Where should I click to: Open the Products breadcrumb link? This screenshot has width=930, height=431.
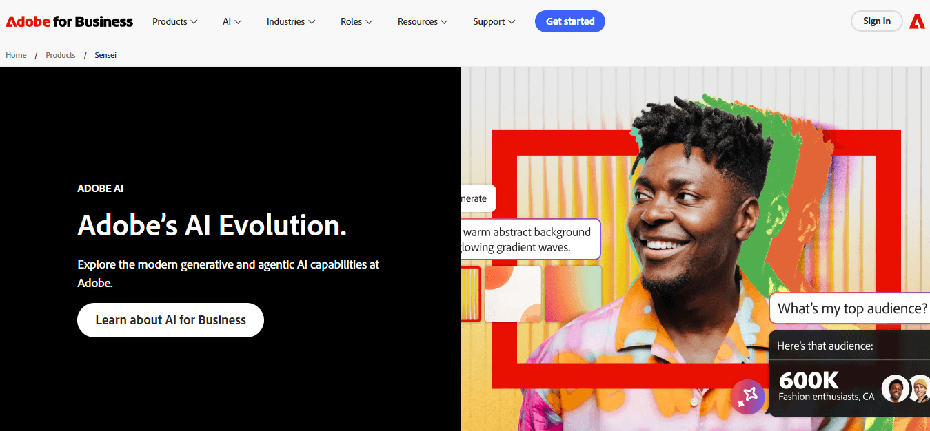[61, 55]
